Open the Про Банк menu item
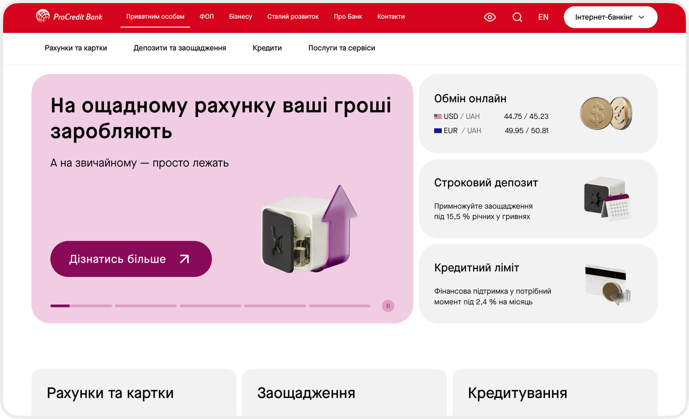The height and width of the screenshot is (419, 689). tap(348, 16)
